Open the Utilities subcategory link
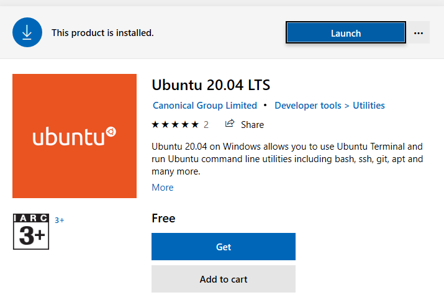Viewport: 444px width, 300px height. pos(369,106)
